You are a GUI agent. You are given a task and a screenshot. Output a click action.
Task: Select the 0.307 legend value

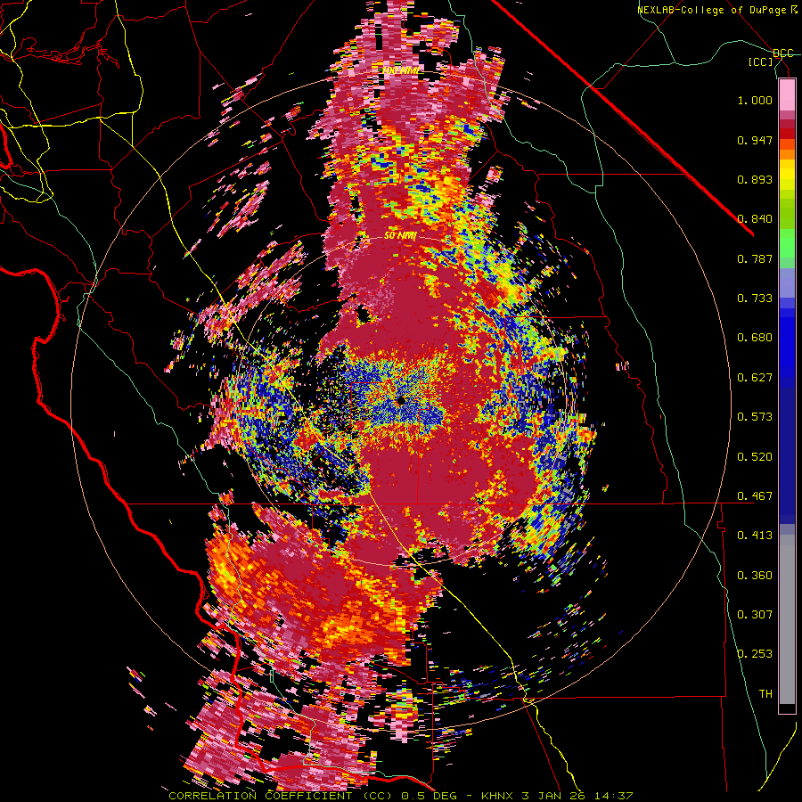click(755, 615)
